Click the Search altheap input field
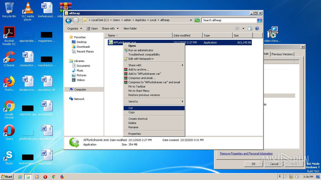The height and width of the screenshot is (180, 321). [x=229, y=20]
